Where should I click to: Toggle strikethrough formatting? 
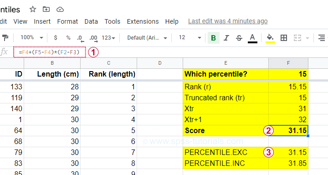pos(239,38)
